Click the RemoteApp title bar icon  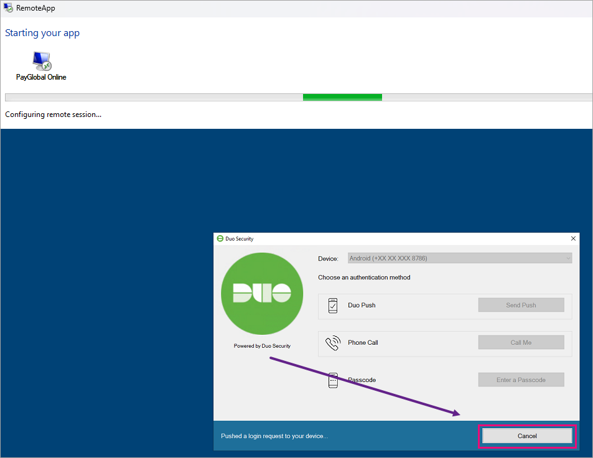coord(9,8)
